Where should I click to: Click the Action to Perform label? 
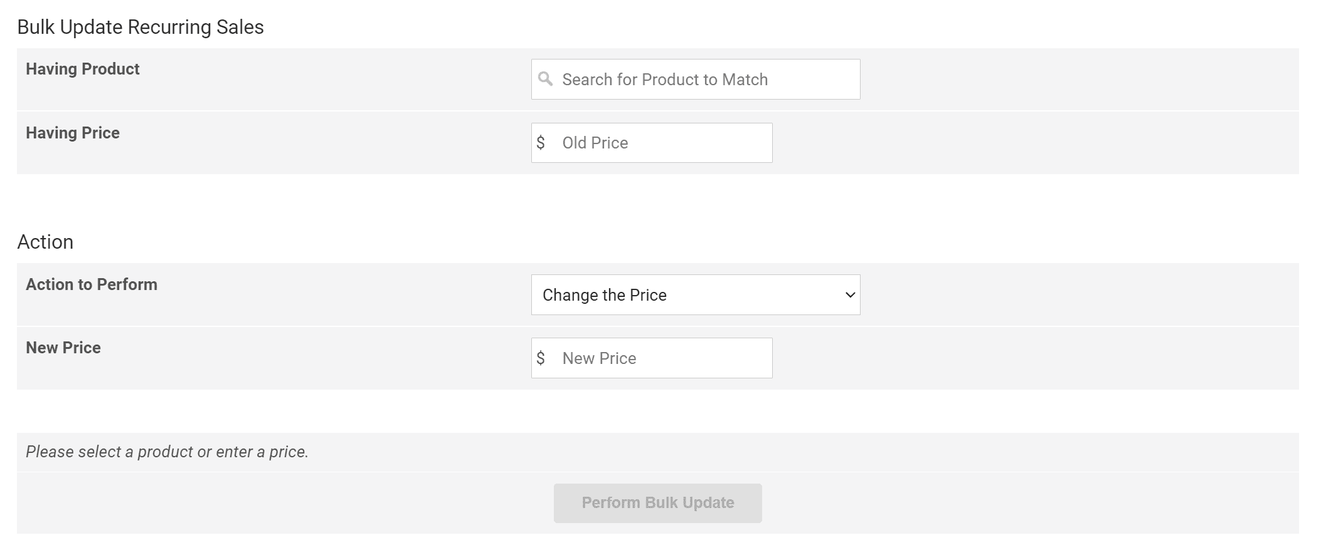coord(92,284)
